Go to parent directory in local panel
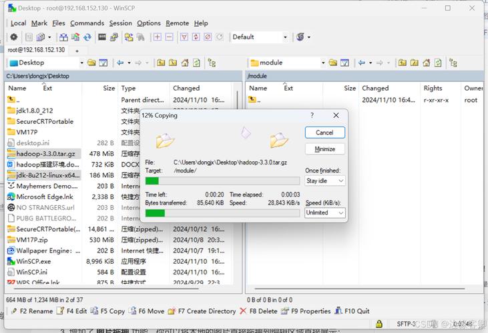This screenshot has width=488, height=333. pos(161,63)
